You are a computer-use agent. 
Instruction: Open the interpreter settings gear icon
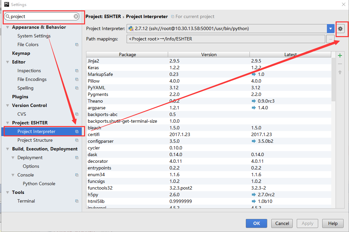[340, 29]
